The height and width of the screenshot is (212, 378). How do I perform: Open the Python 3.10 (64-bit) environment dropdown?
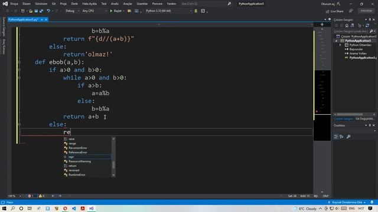pyautogui.click(x=168, y=11)
